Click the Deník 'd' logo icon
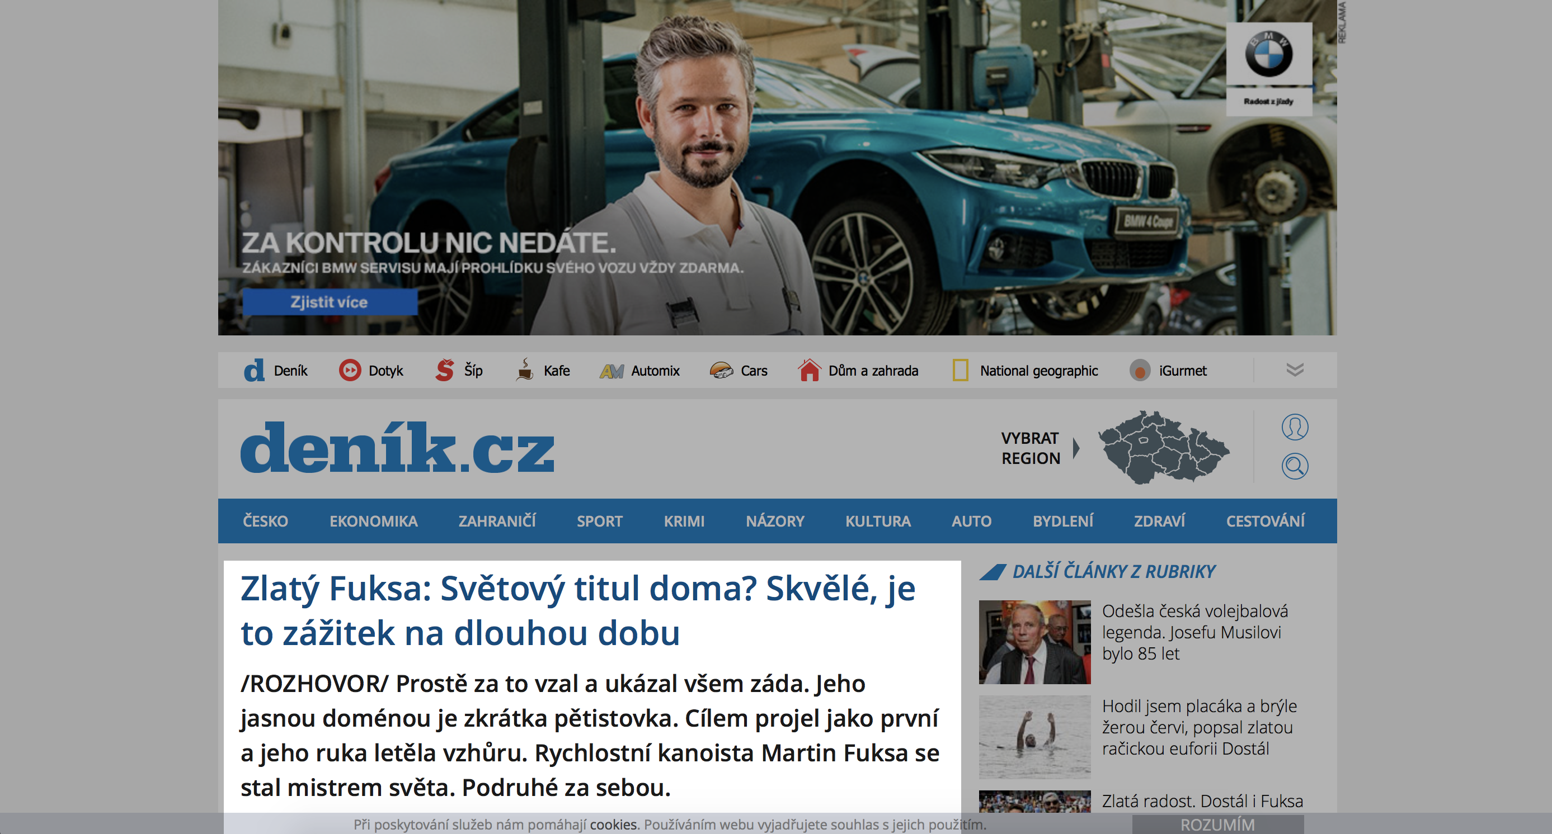Viewport: 1552px width, 834px height. (x=253, y=371)
